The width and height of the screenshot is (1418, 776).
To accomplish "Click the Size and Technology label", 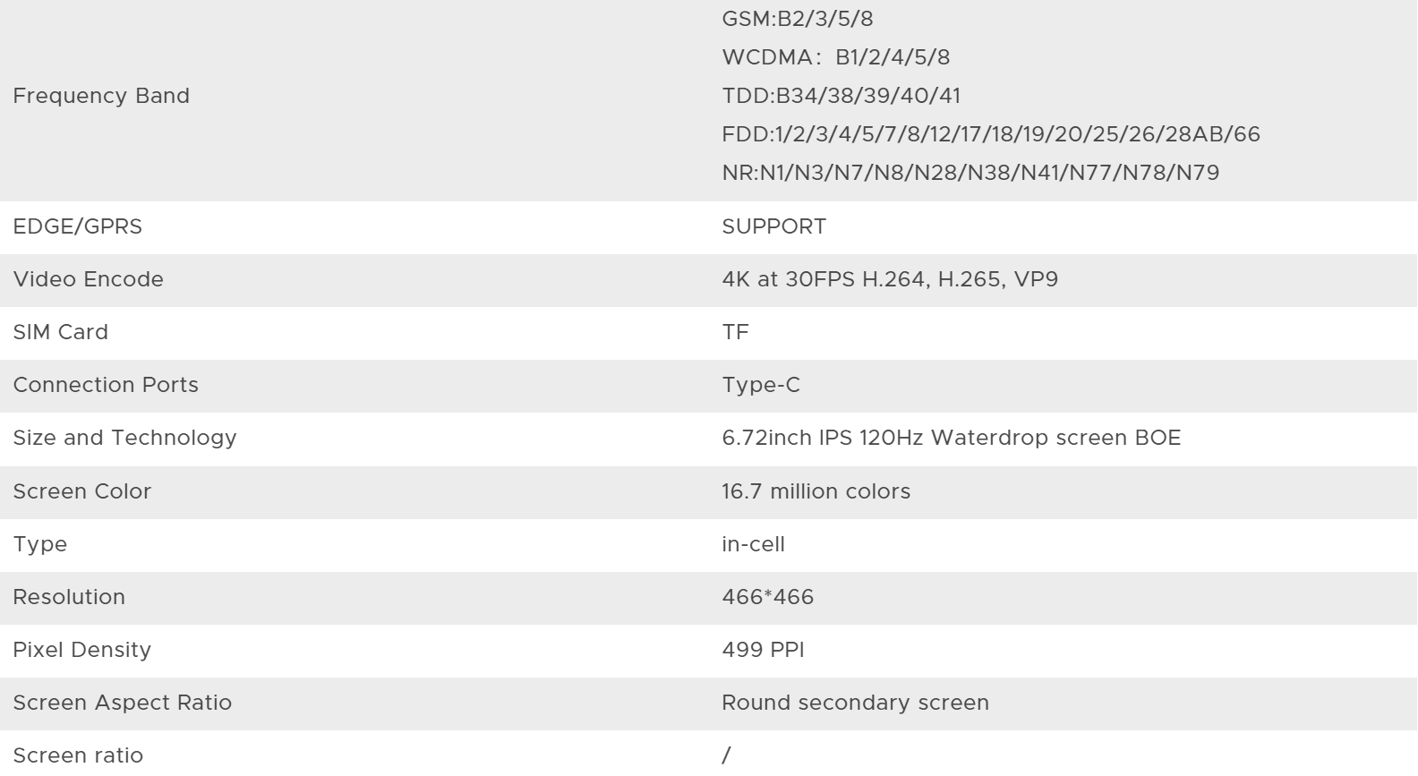I will coord(124,438).
